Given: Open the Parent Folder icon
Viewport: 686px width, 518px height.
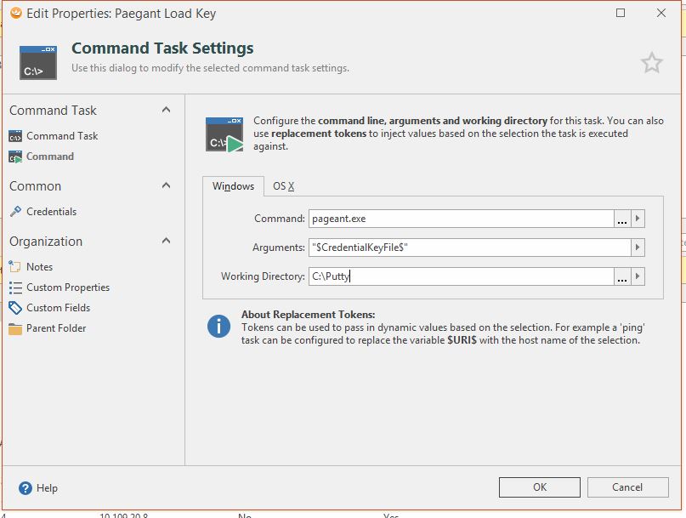Looking at the screenshot, I should [x=15, y=328].
